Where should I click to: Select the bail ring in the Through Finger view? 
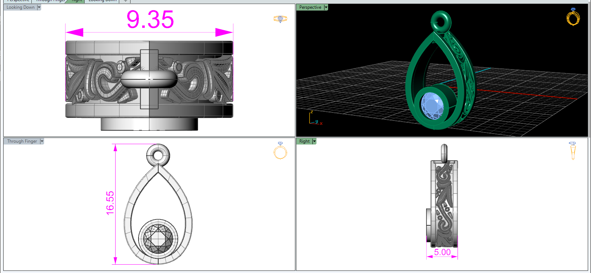click(x=158, y=155)
